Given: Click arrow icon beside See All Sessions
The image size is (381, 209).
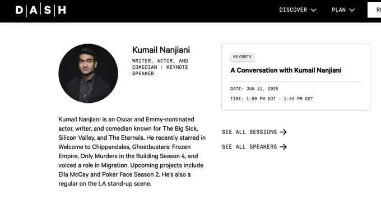Looking at the screenshot, I should (x=283, y=132).
